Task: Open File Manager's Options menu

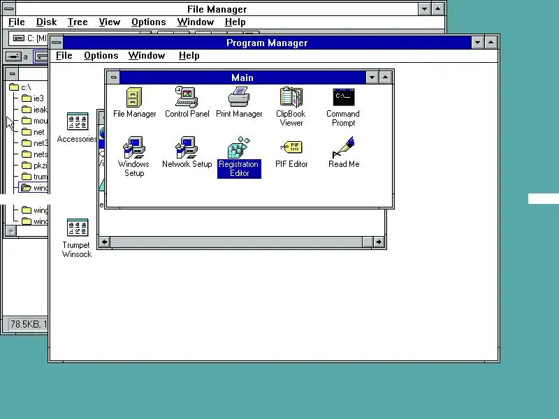Action: (148, 22)
